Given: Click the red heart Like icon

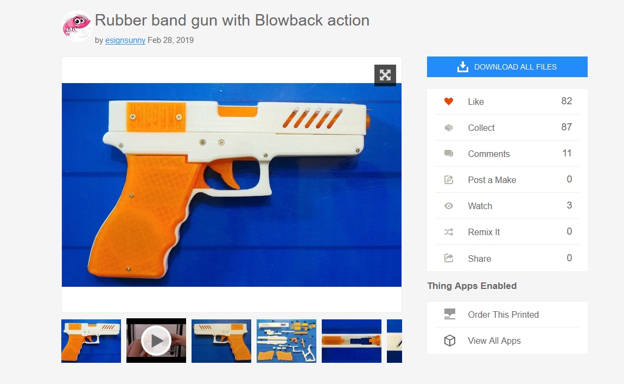Looking at the screenshot, I should (x=449, y=102).
